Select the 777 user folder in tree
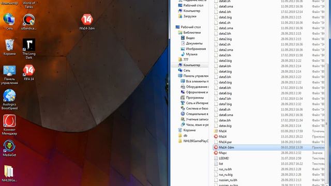331x186 pixels. pyautogui.click(x=183, y=60)
